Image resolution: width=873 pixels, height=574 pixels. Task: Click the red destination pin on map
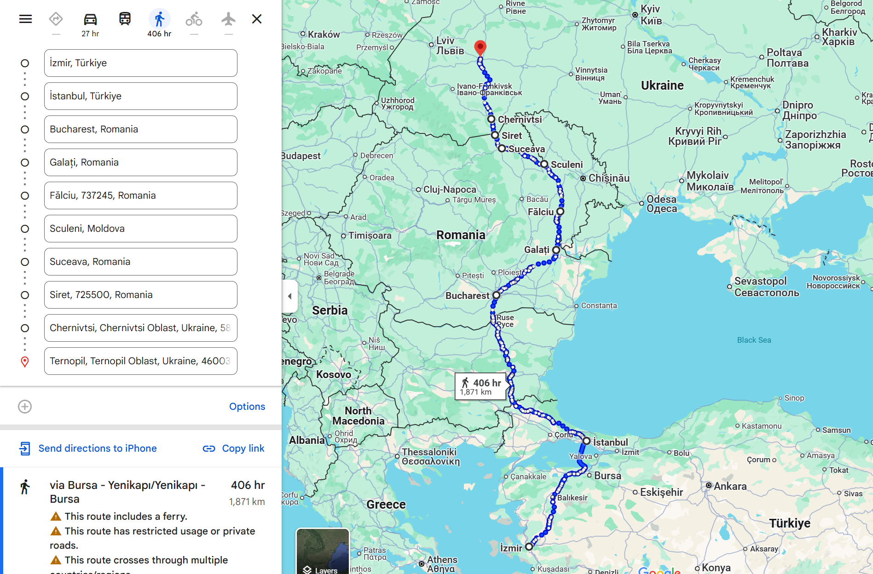tap(480, 48)
